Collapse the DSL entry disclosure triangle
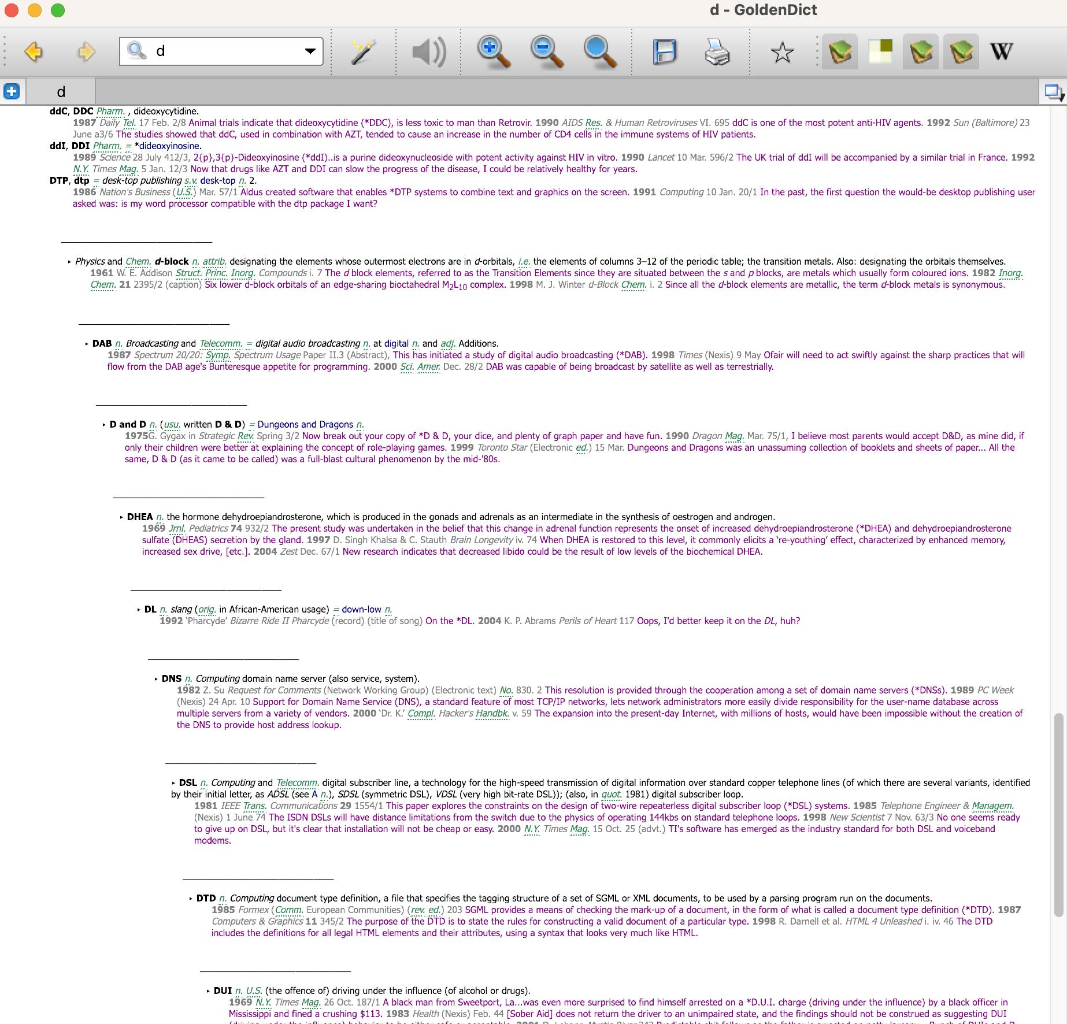This screenshot has height=1024, width=1067. pyautogui.click(x=173, y=782)
